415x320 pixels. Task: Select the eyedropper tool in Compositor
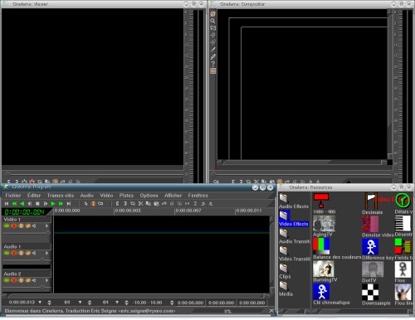point(212,56)
